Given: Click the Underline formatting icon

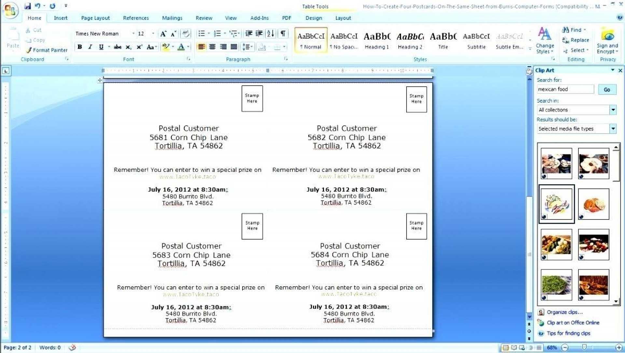Looking at the screenshot, I should click(x=100, y=46).
